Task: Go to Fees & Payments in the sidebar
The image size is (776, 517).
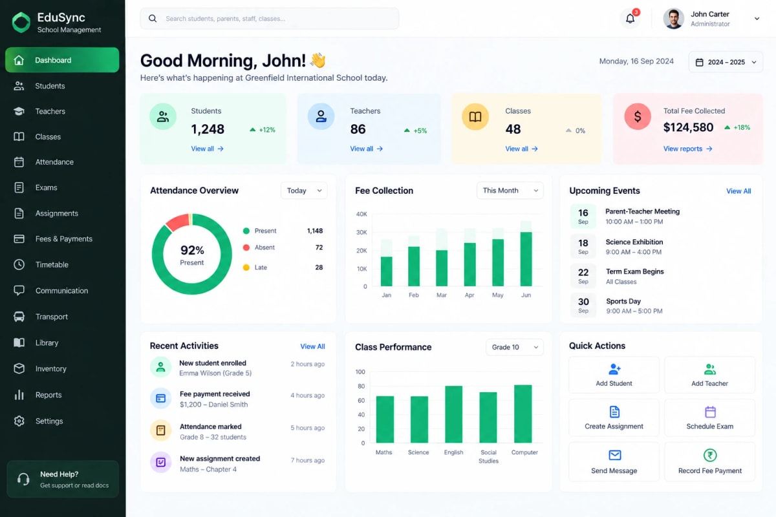Action: tap(62, 239)
